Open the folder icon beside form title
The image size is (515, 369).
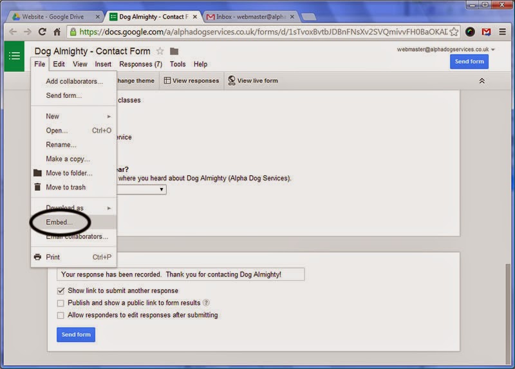174,52
